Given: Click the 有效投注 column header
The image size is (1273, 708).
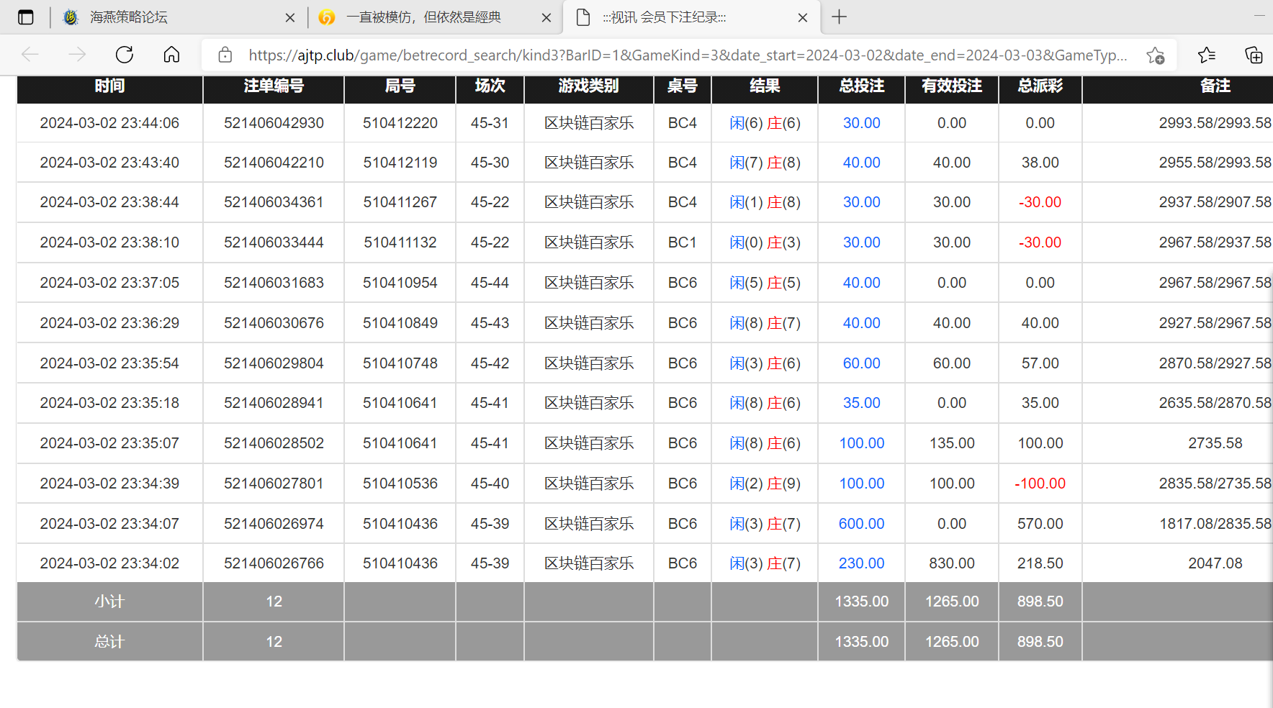Looking at the screenshot, I should tap(952, 86).
